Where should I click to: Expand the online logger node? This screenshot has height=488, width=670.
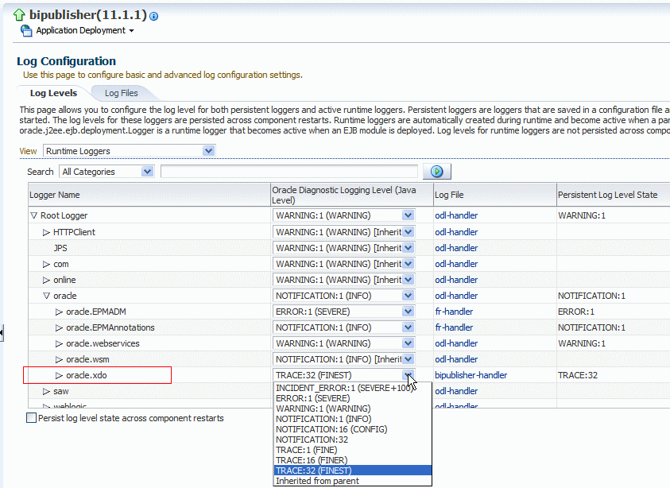pos(46,280)
